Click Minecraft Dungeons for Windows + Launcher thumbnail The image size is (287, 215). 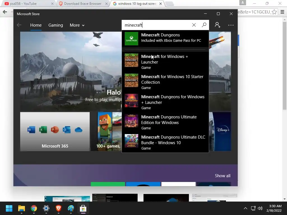(x=131, y=101)
